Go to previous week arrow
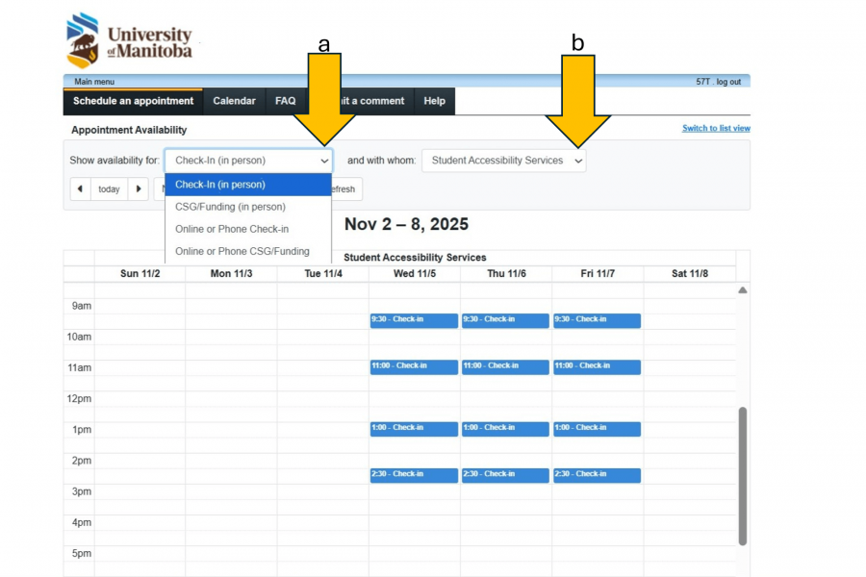Image resolution: width=866 pixels, height=577 pixels. coord(80,189)
